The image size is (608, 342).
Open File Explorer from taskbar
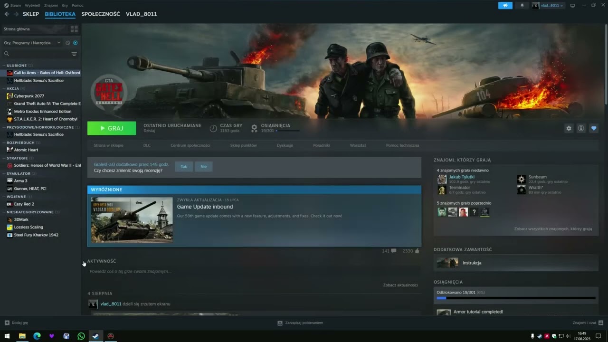click(22, 336)
